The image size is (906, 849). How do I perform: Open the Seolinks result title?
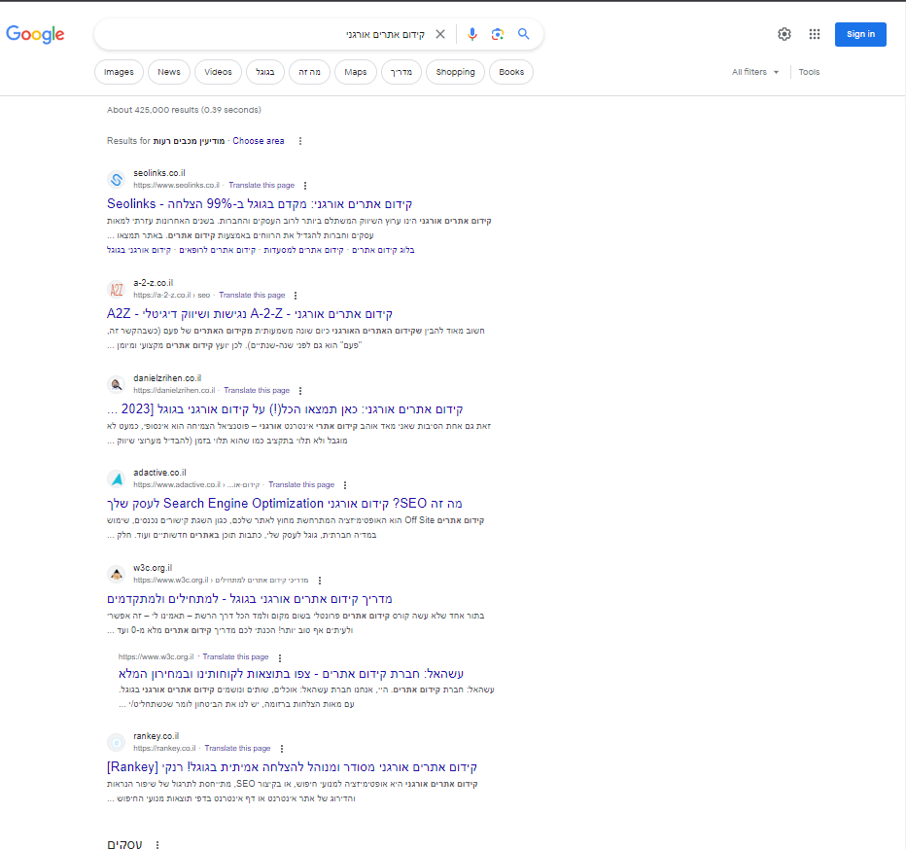260,204
